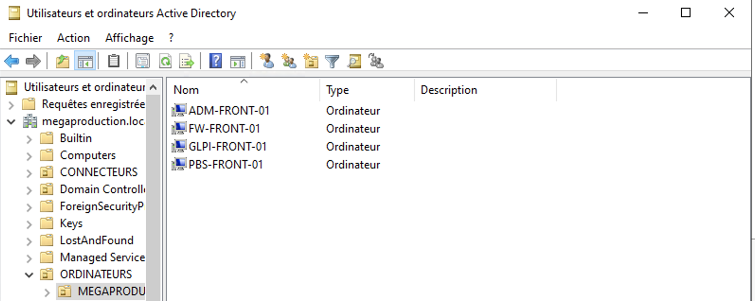
Task: Click the Refresh toolbar icon
Action: (165, 61)
